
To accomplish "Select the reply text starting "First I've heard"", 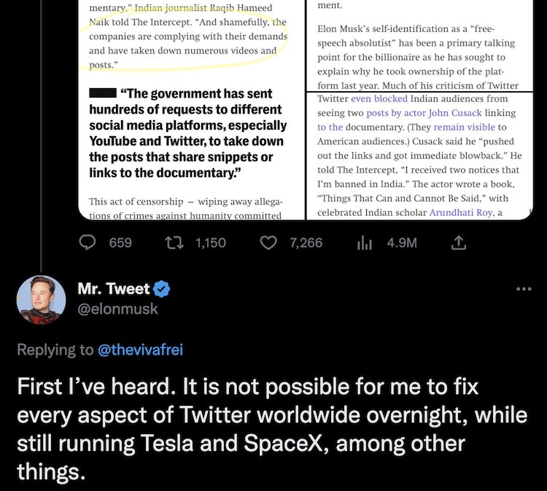I will coord(271,430).
